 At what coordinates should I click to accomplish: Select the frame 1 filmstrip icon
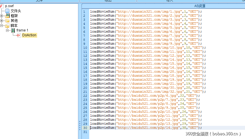[x=13, y=30]
